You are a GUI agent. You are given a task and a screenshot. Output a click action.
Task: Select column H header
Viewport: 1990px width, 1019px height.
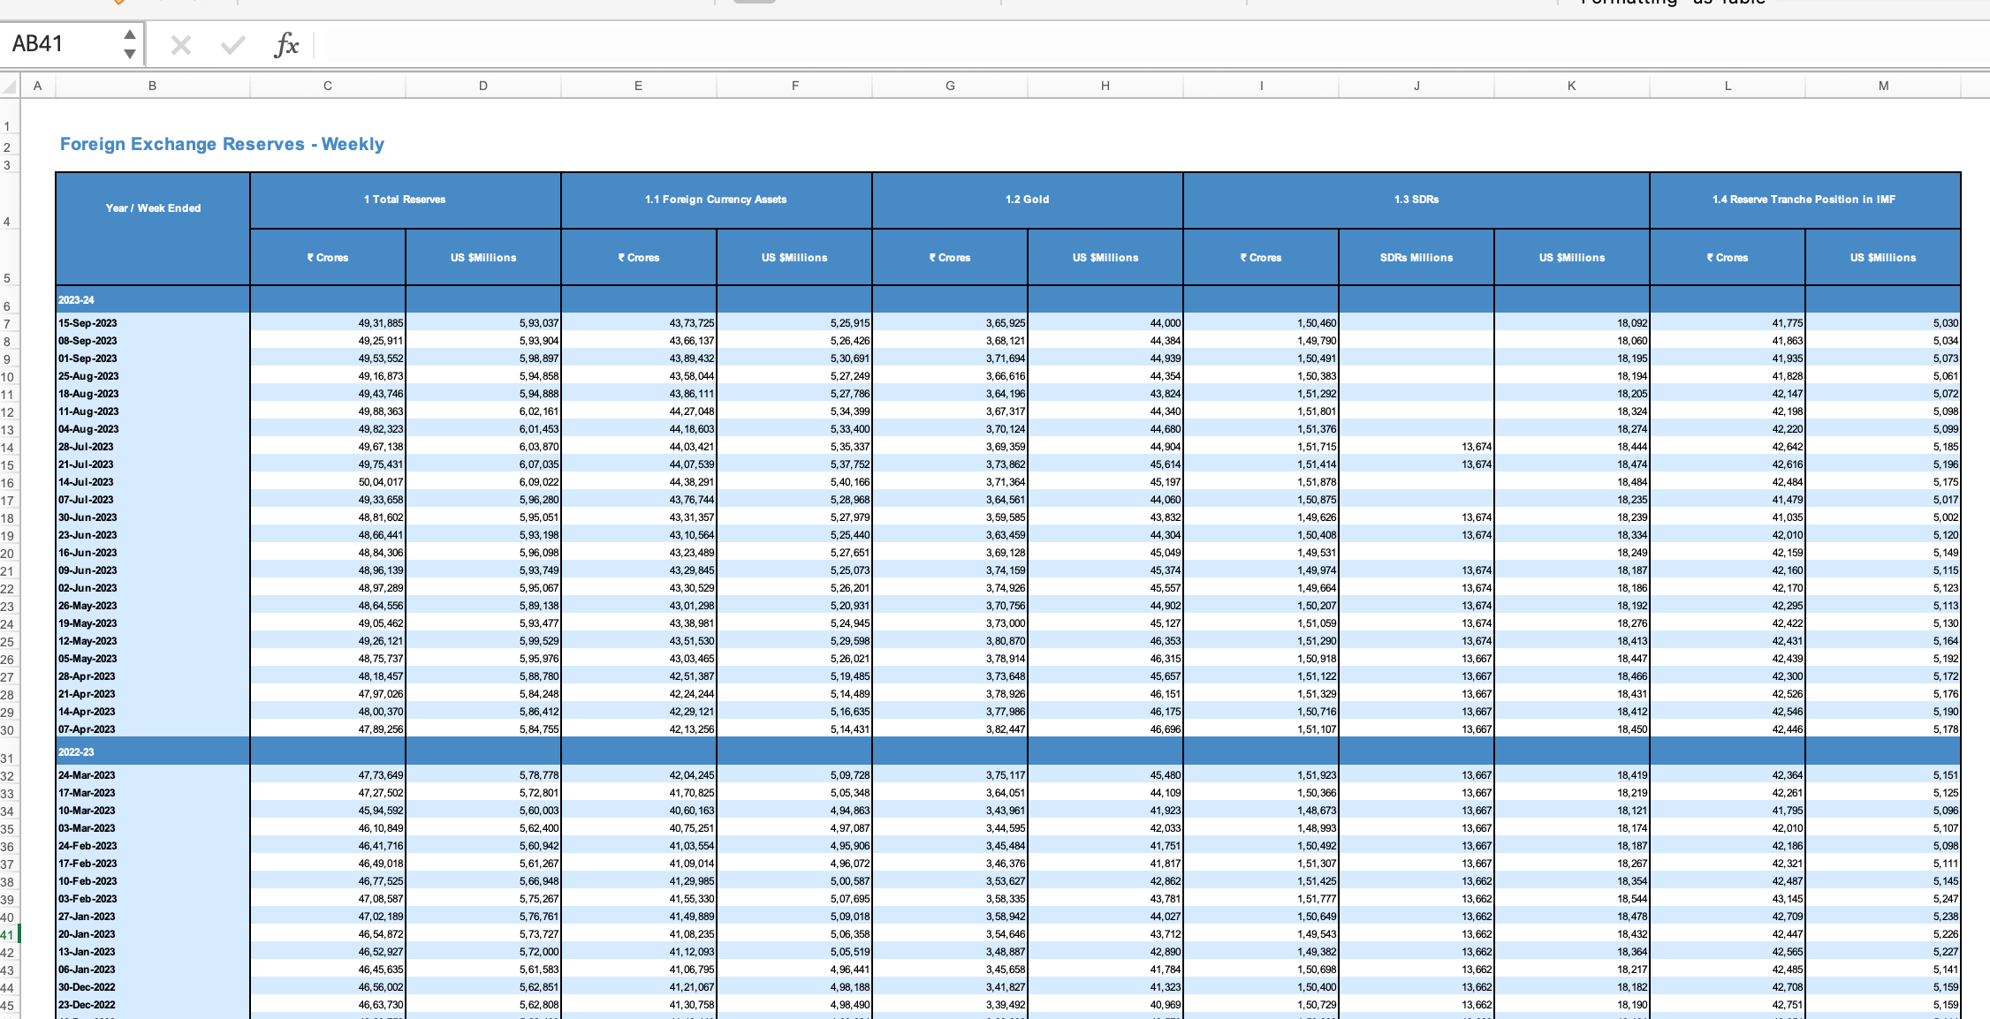click(1105, 86)
